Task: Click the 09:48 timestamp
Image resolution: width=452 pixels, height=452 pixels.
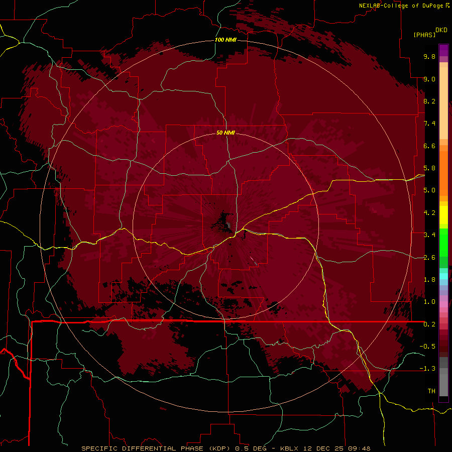Action: tap(359, 448)
